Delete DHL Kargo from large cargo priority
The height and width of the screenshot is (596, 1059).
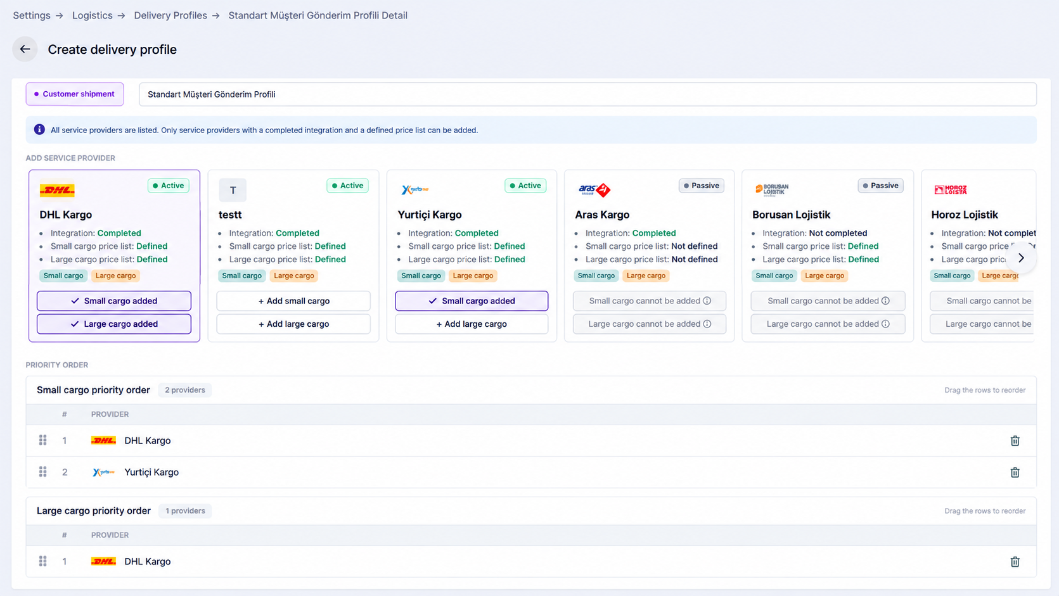click(1015, 562)
